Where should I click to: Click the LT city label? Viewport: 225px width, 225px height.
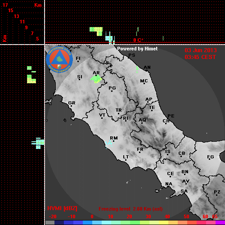point(126,157)
